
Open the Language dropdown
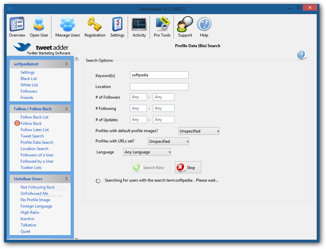pos(147,152)
